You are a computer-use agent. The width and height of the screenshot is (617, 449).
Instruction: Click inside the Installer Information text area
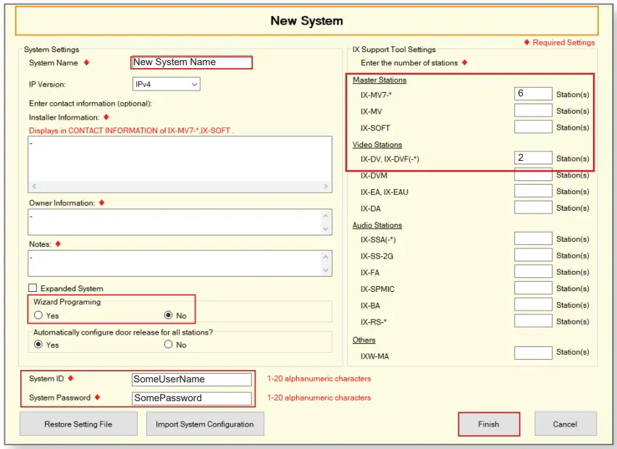pos(180,159)
